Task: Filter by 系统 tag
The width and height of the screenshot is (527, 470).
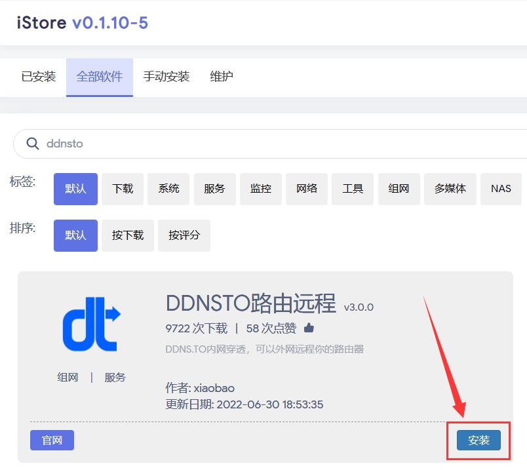Action: click(168, 189)
